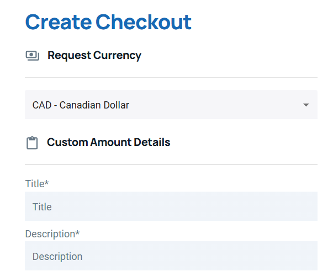Focus the Title input field
The width and height of the screenshot is (333, 277).
171,207
